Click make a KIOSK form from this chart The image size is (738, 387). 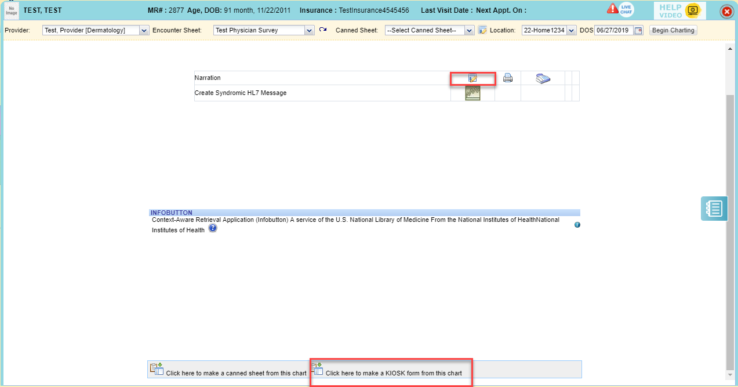tap(388, 370)
